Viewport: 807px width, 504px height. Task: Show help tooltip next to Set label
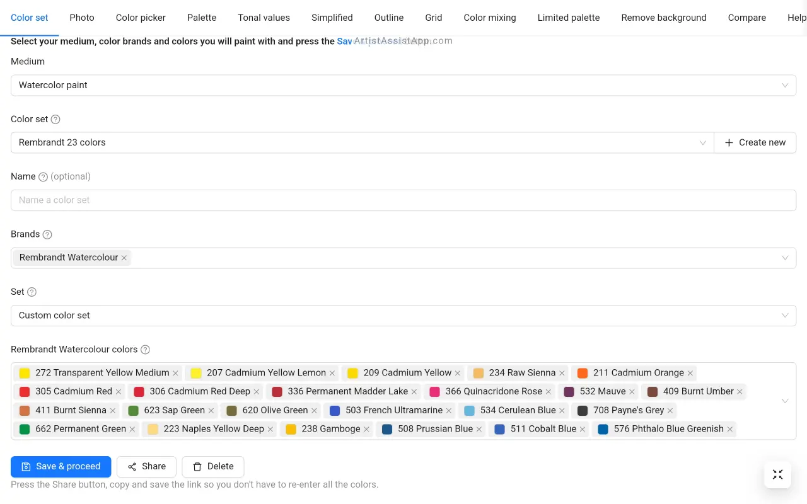click(32, 292)
